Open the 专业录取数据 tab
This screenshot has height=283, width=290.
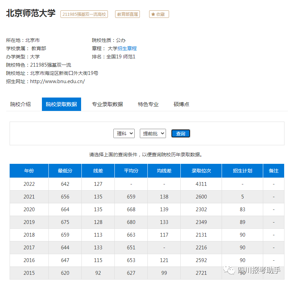[108, 104]
